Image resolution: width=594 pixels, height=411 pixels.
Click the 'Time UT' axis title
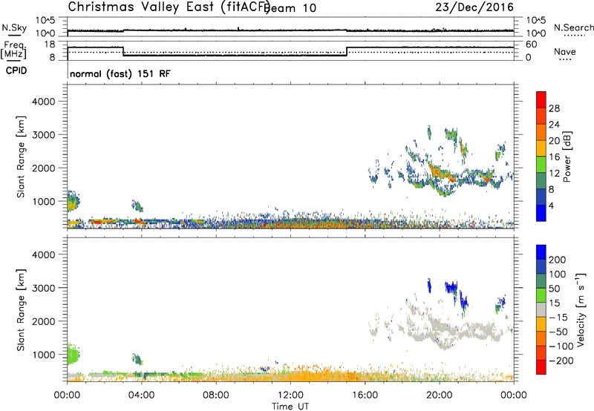click(x=290, y=407)
